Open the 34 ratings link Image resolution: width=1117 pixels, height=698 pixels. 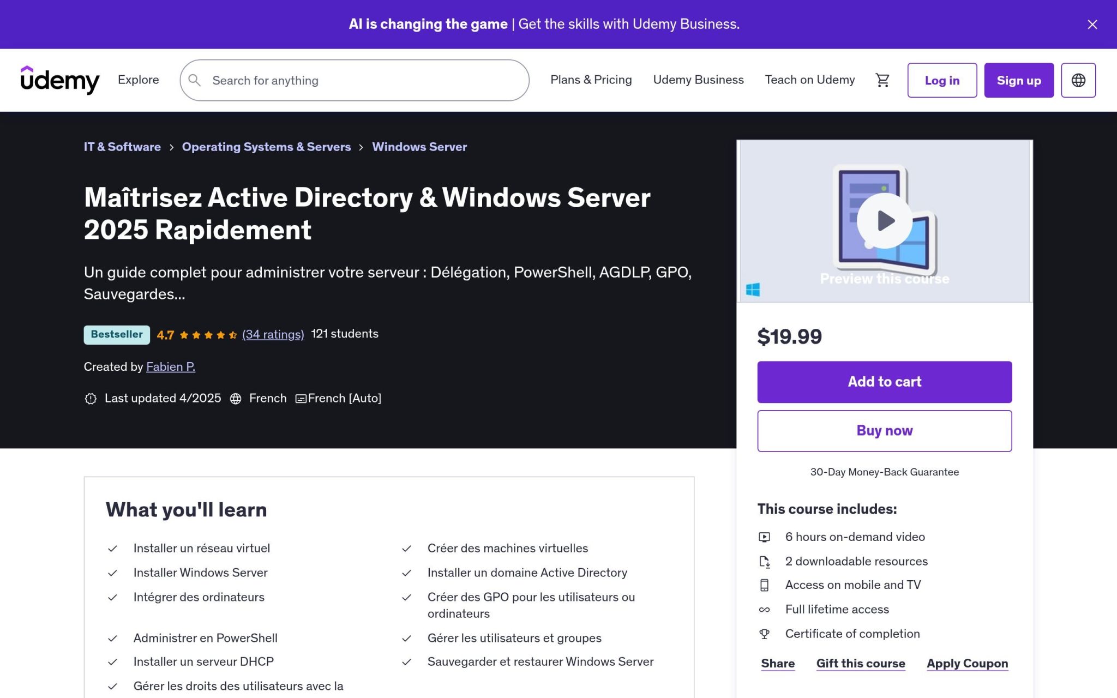(x=273, y=334)
